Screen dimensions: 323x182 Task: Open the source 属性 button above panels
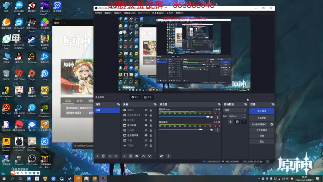coord(135,97)
